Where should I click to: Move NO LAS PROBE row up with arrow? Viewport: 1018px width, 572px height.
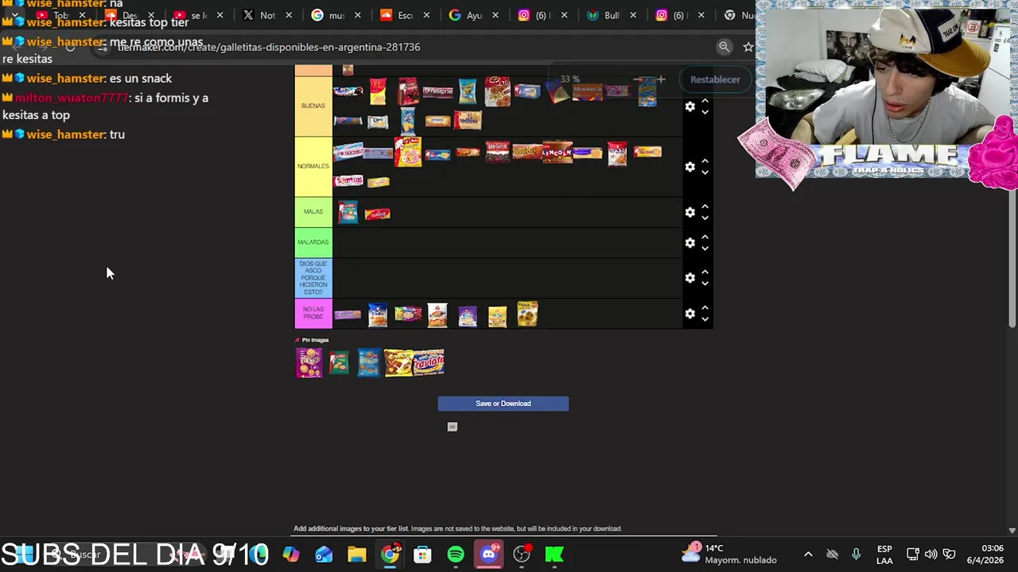click(x=705, y=308)
